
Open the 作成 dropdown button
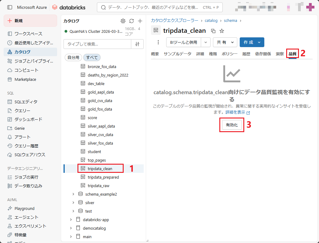pos(252,42)
